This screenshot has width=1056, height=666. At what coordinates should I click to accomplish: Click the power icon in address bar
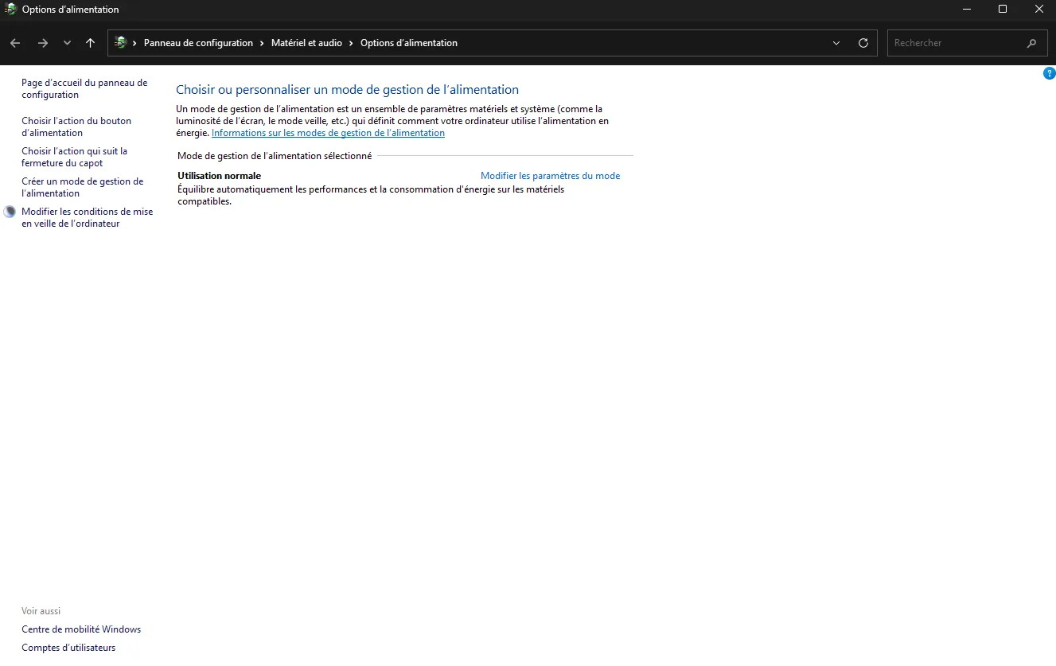(120, 43)
